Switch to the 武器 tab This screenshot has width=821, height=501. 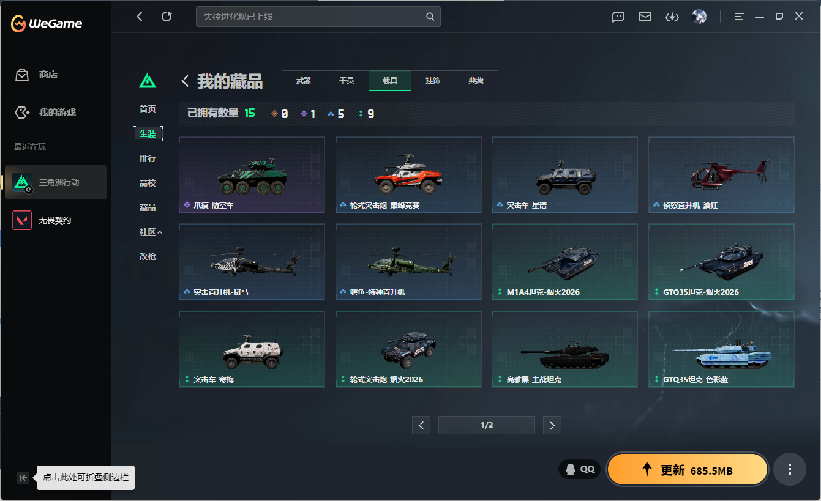click(304, 81)
